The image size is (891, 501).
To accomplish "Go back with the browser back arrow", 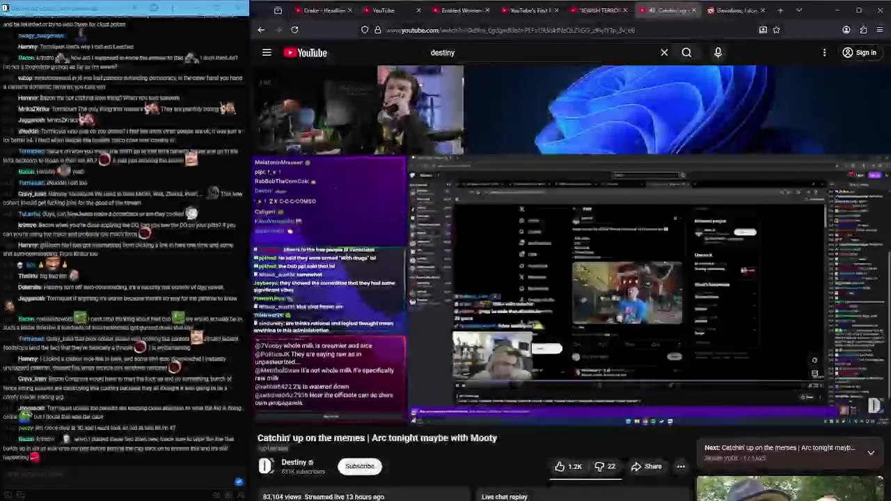I will tap(261, 30).
